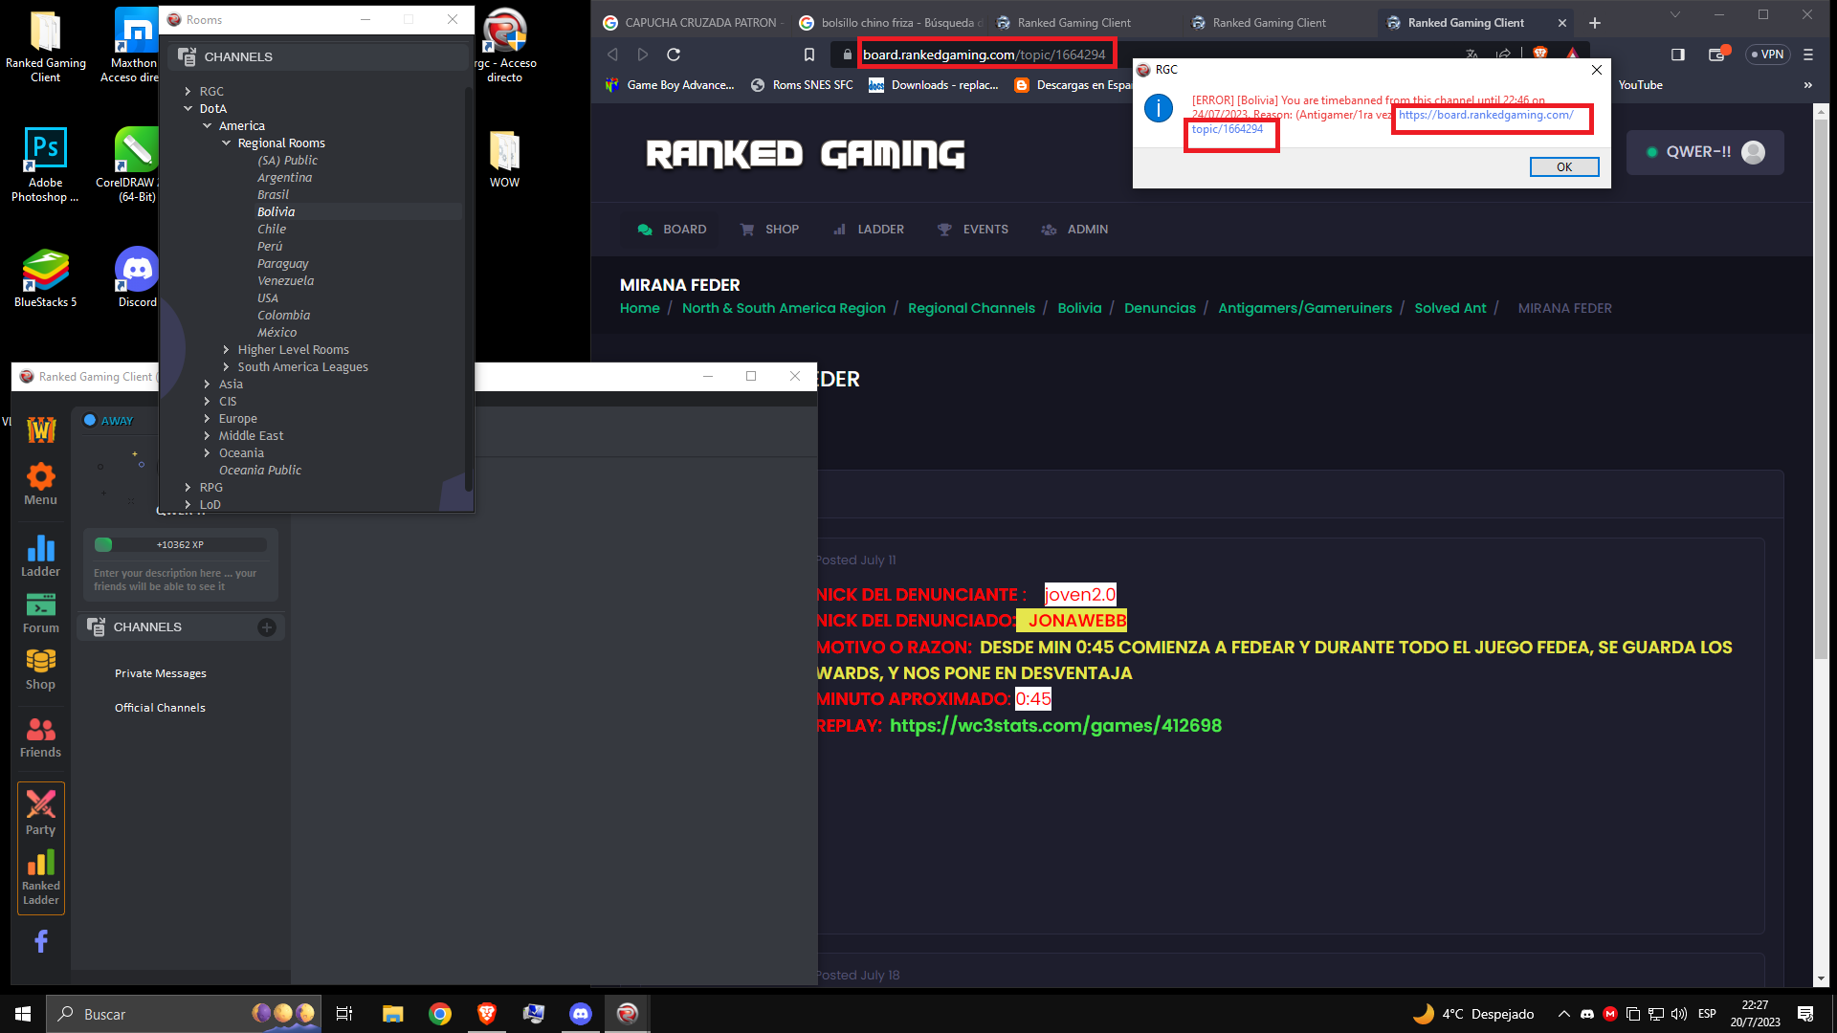Viewport: 1837px width, 1033px height.
Task: Click Brave icon in taskbar
Action: click(487, 1014)
